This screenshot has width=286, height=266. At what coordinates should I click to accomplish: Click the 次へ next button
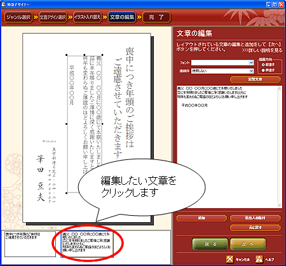(x=247, y=244)
